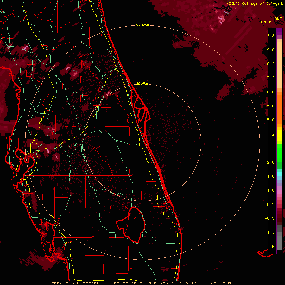Click the yellow segment of color bar
This screenshot has width=285, height=285.
(x=280, y=136)
